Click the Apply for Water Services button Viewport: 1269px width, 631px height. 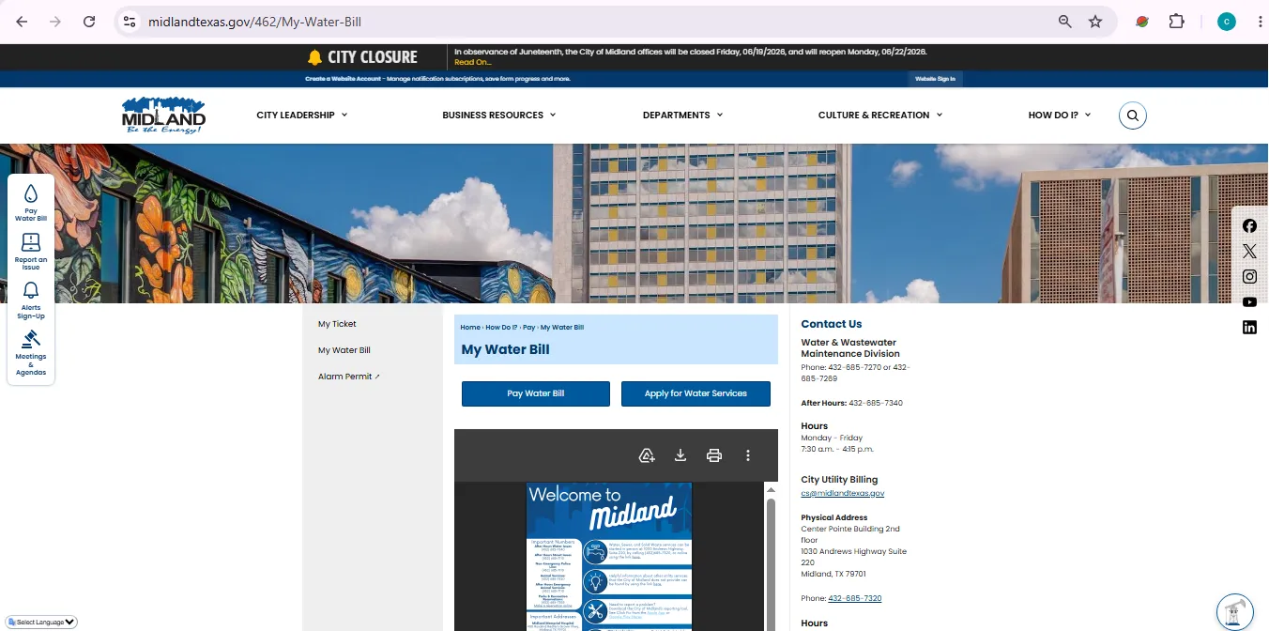[x=696, y=393]
